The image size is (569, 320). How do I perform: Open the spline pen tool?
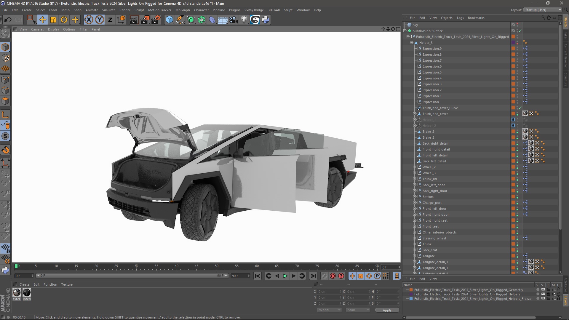180,20
